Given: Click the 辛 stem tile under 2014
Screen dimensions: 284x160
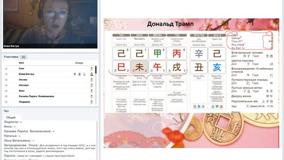Looking at the screenshot, I should click(x=198, y=53).
